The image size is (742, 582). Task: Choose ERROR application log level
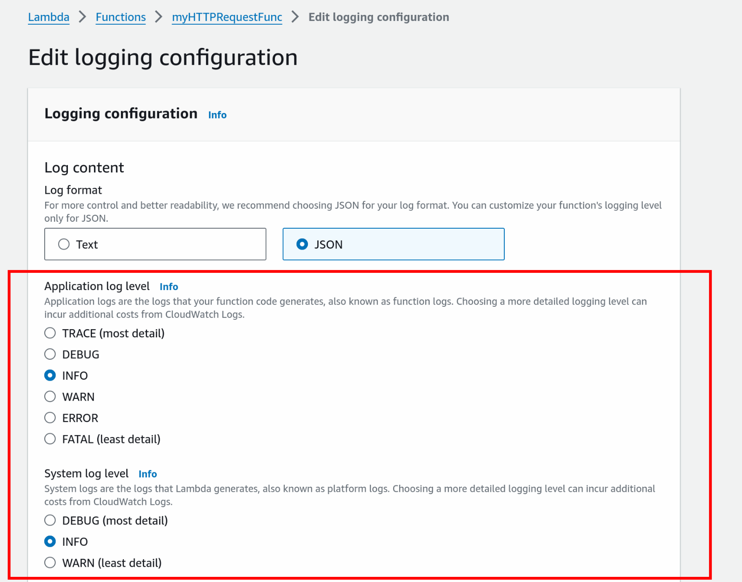click(50, 418)
